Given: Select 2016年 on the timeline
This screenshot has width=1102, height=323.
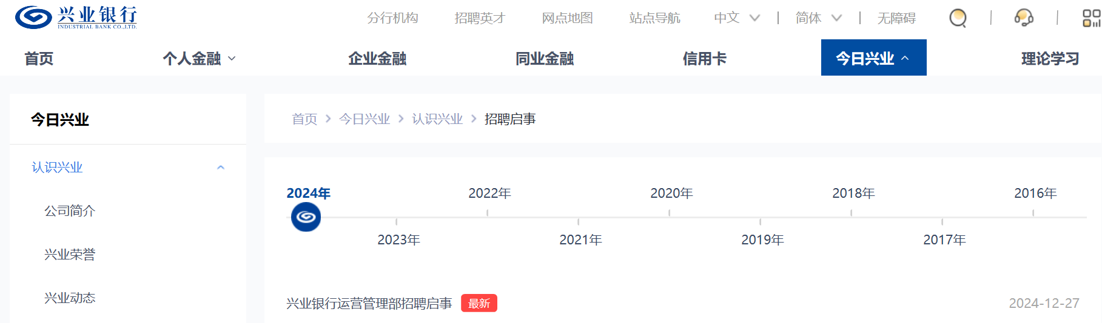Looking at the screenshot, I should click(x=1035, y=194).
